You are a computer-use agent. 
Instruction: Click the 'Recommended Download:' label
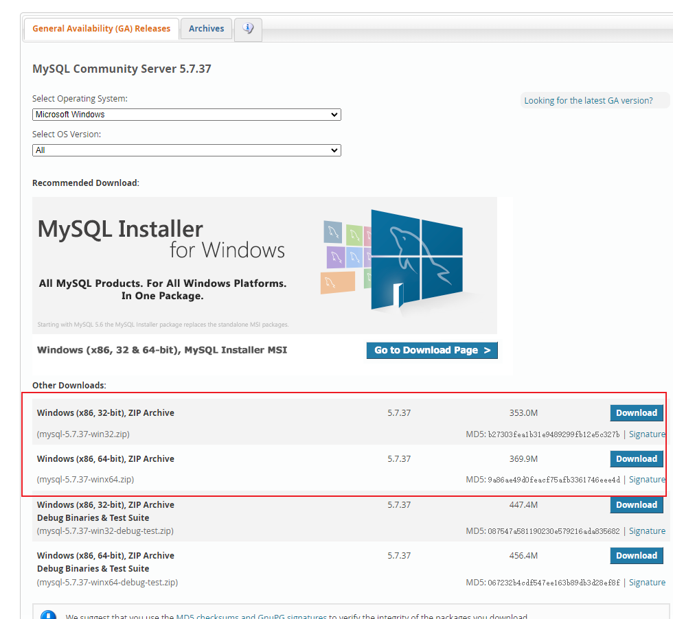pos(85,183)
